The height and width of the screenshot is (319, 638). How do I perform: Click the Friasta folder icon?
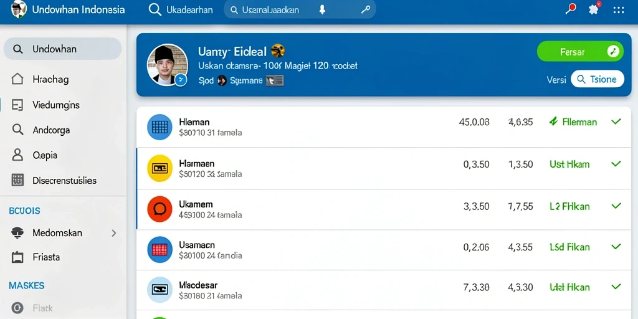coord(17,257)
